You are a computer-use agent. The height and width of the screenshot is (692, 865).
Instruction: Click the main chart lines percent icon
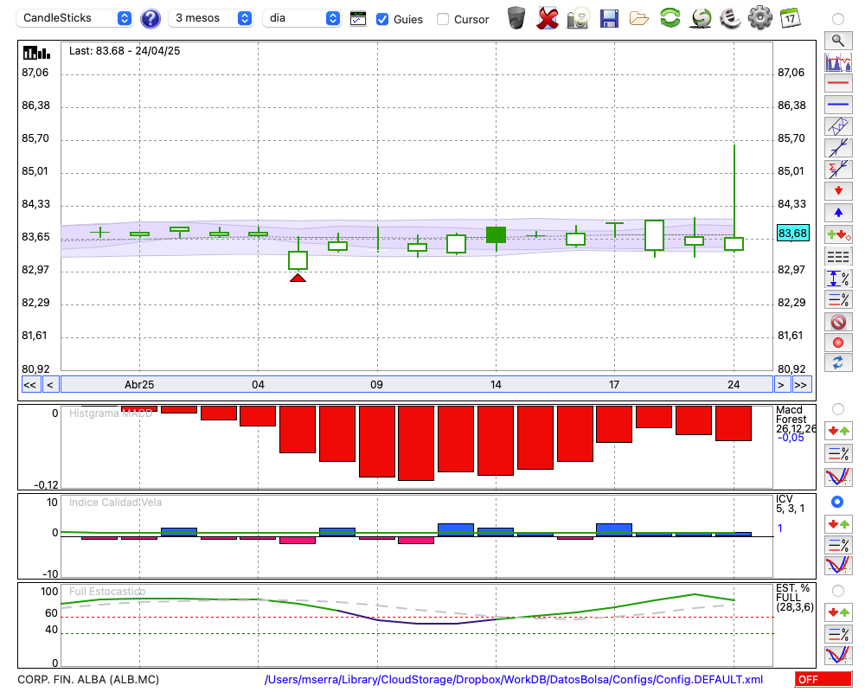tap(838, 299)
